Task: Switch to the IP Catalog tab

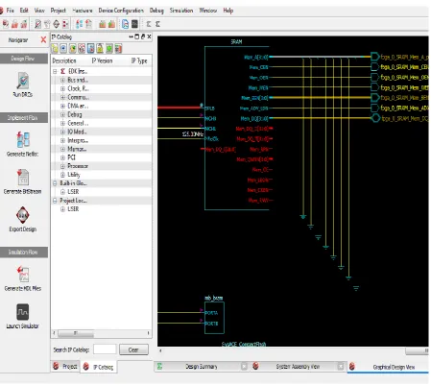Action: pos(99,367)
